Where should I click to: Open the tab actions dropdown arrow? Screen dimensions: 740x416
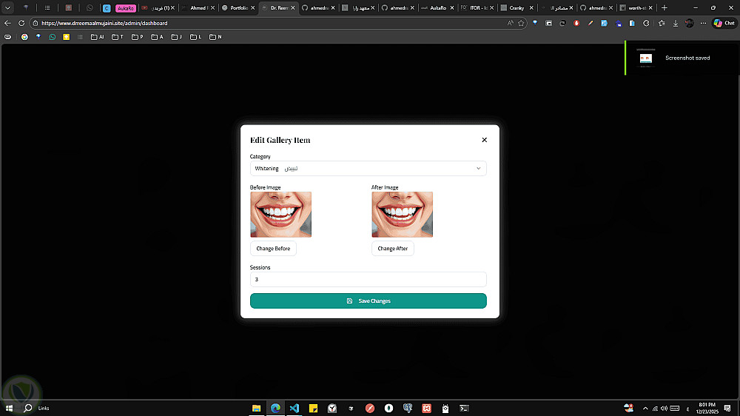pos(7,7)
